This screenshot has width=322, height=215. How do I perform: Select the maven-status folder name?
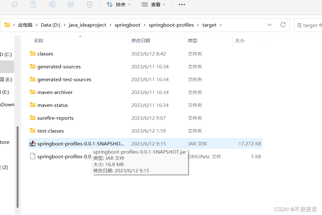coord(52,105)
